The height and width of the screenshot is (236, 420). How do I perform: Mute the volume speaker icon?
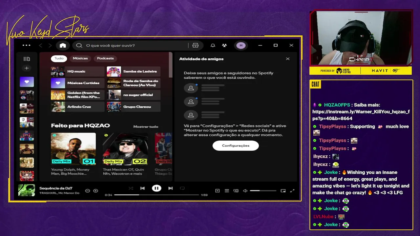245,191
